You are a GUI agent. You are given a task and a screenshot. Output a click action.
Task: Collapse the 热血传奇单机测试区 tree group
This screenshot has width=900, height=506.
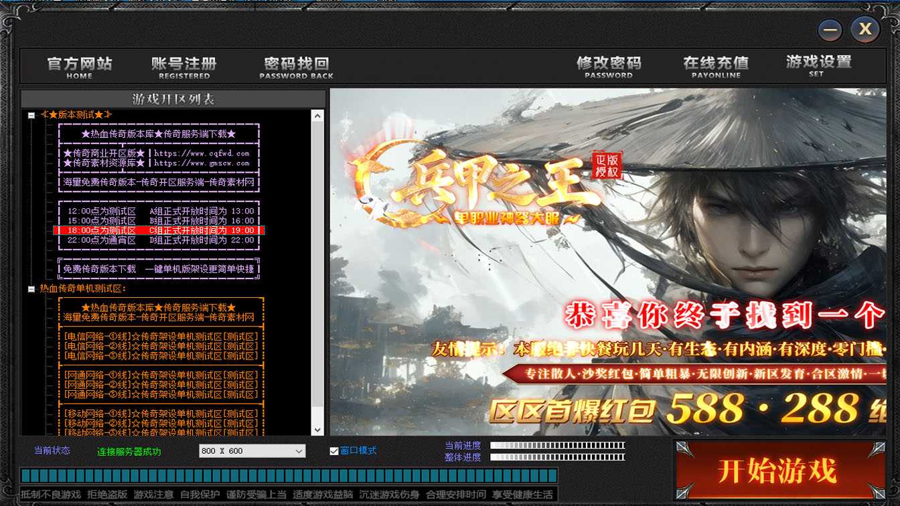click(x=31, y=289)
